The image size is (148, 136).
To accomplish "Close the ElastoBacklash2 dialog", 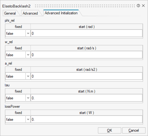I will pos(143,6).
